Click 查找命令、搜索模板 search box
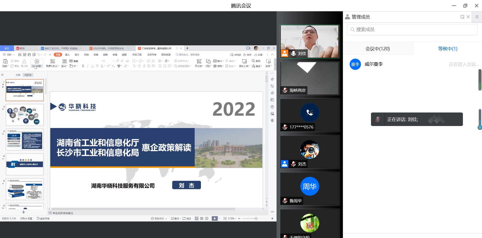The height and width of the screenshot is (238, 482). click(188, 55)
